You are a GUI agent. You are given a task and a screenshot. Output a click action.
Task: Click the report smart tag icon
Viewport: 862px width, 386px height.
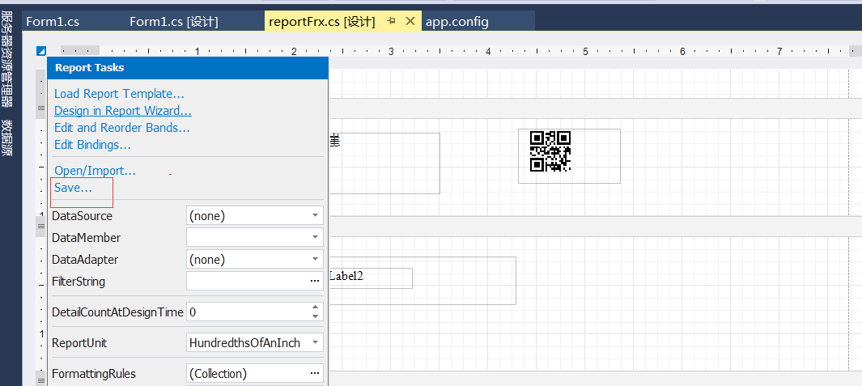[x=41, y=51]
